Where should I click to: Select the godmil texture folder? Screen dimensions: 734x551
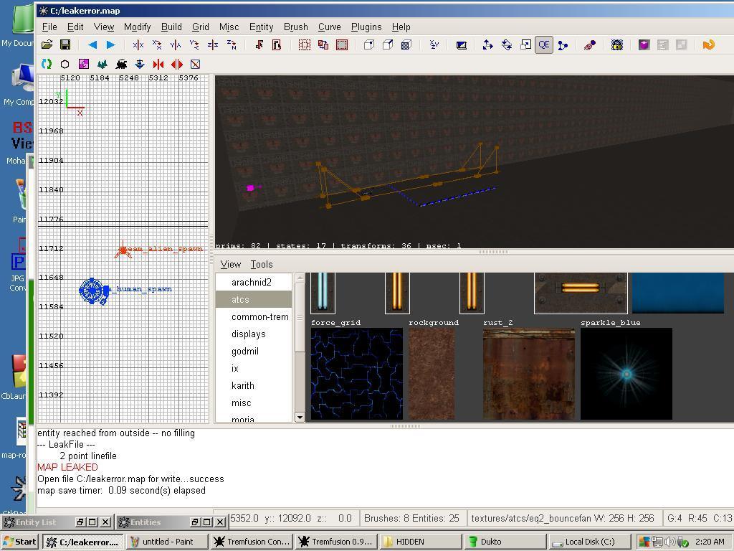click(244, 351)
